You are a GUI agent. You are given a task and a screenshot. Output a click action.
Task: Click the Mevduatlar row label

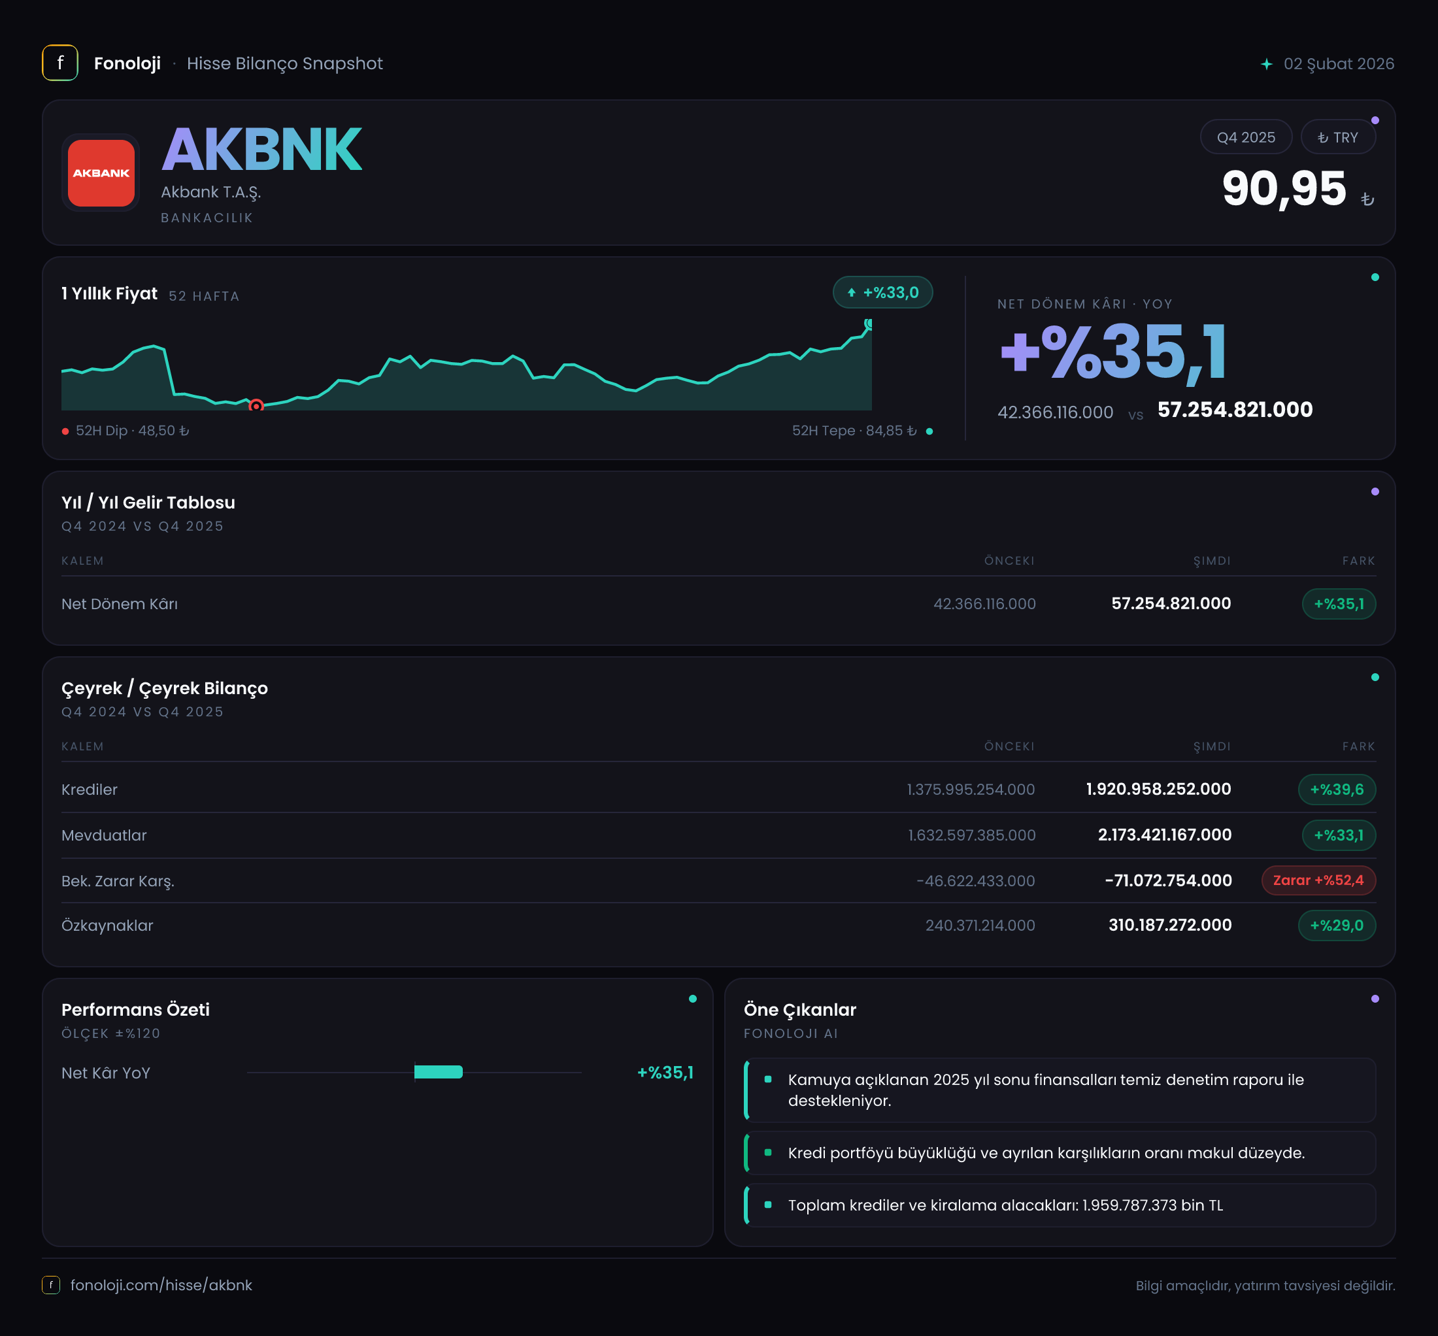point(104,835)
